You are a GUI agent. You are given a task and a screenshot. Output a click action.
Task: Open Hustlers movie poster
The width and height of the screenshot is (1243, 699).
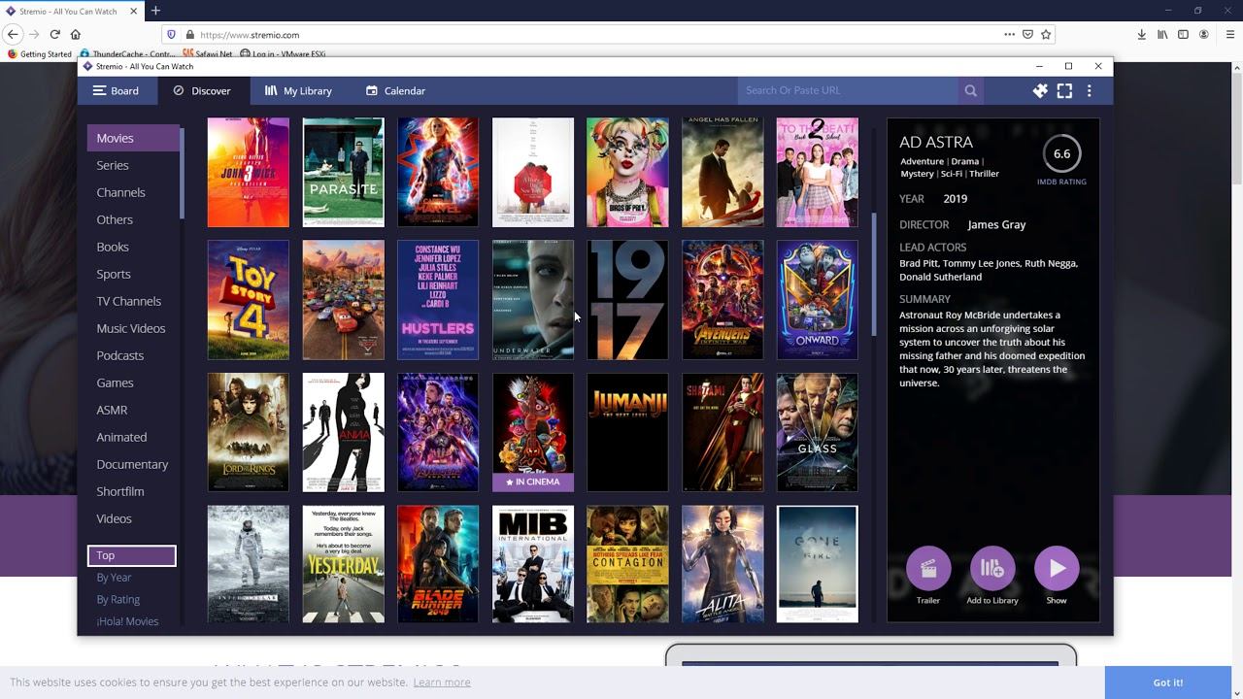click(438, 300)
